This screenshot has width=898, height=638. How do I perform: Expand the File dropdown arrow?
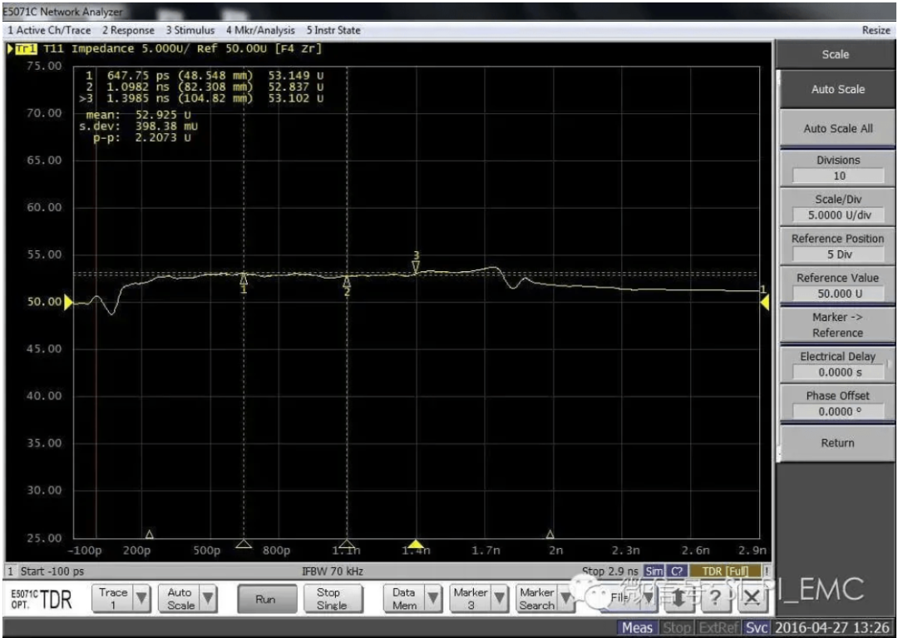coord(648,598)
